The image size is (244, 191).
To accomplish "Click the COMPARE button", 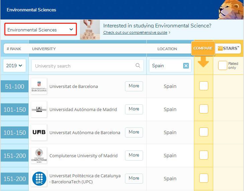I will pos(203,48).
